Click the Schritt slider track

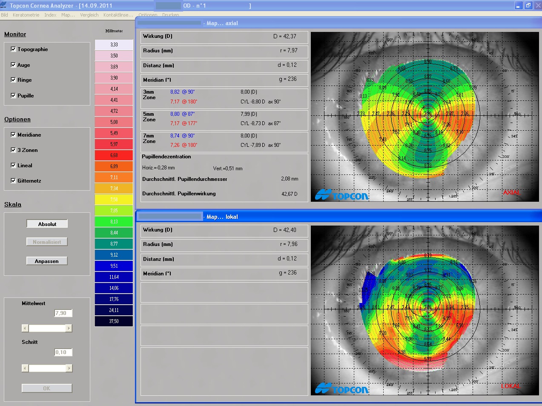click(x=47, y=368)
